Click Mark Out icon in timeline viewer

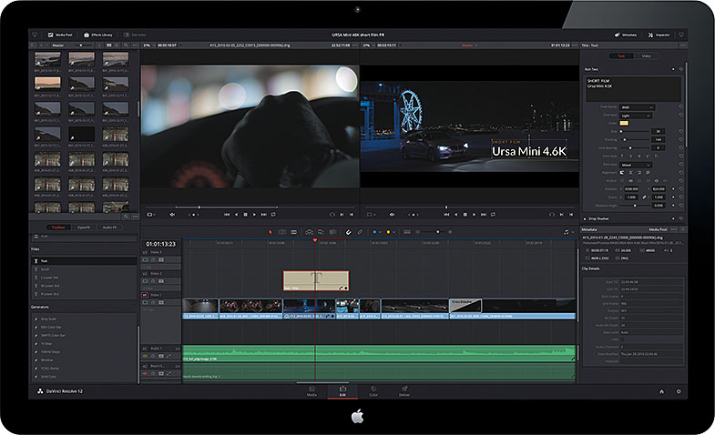click(571, 214)
